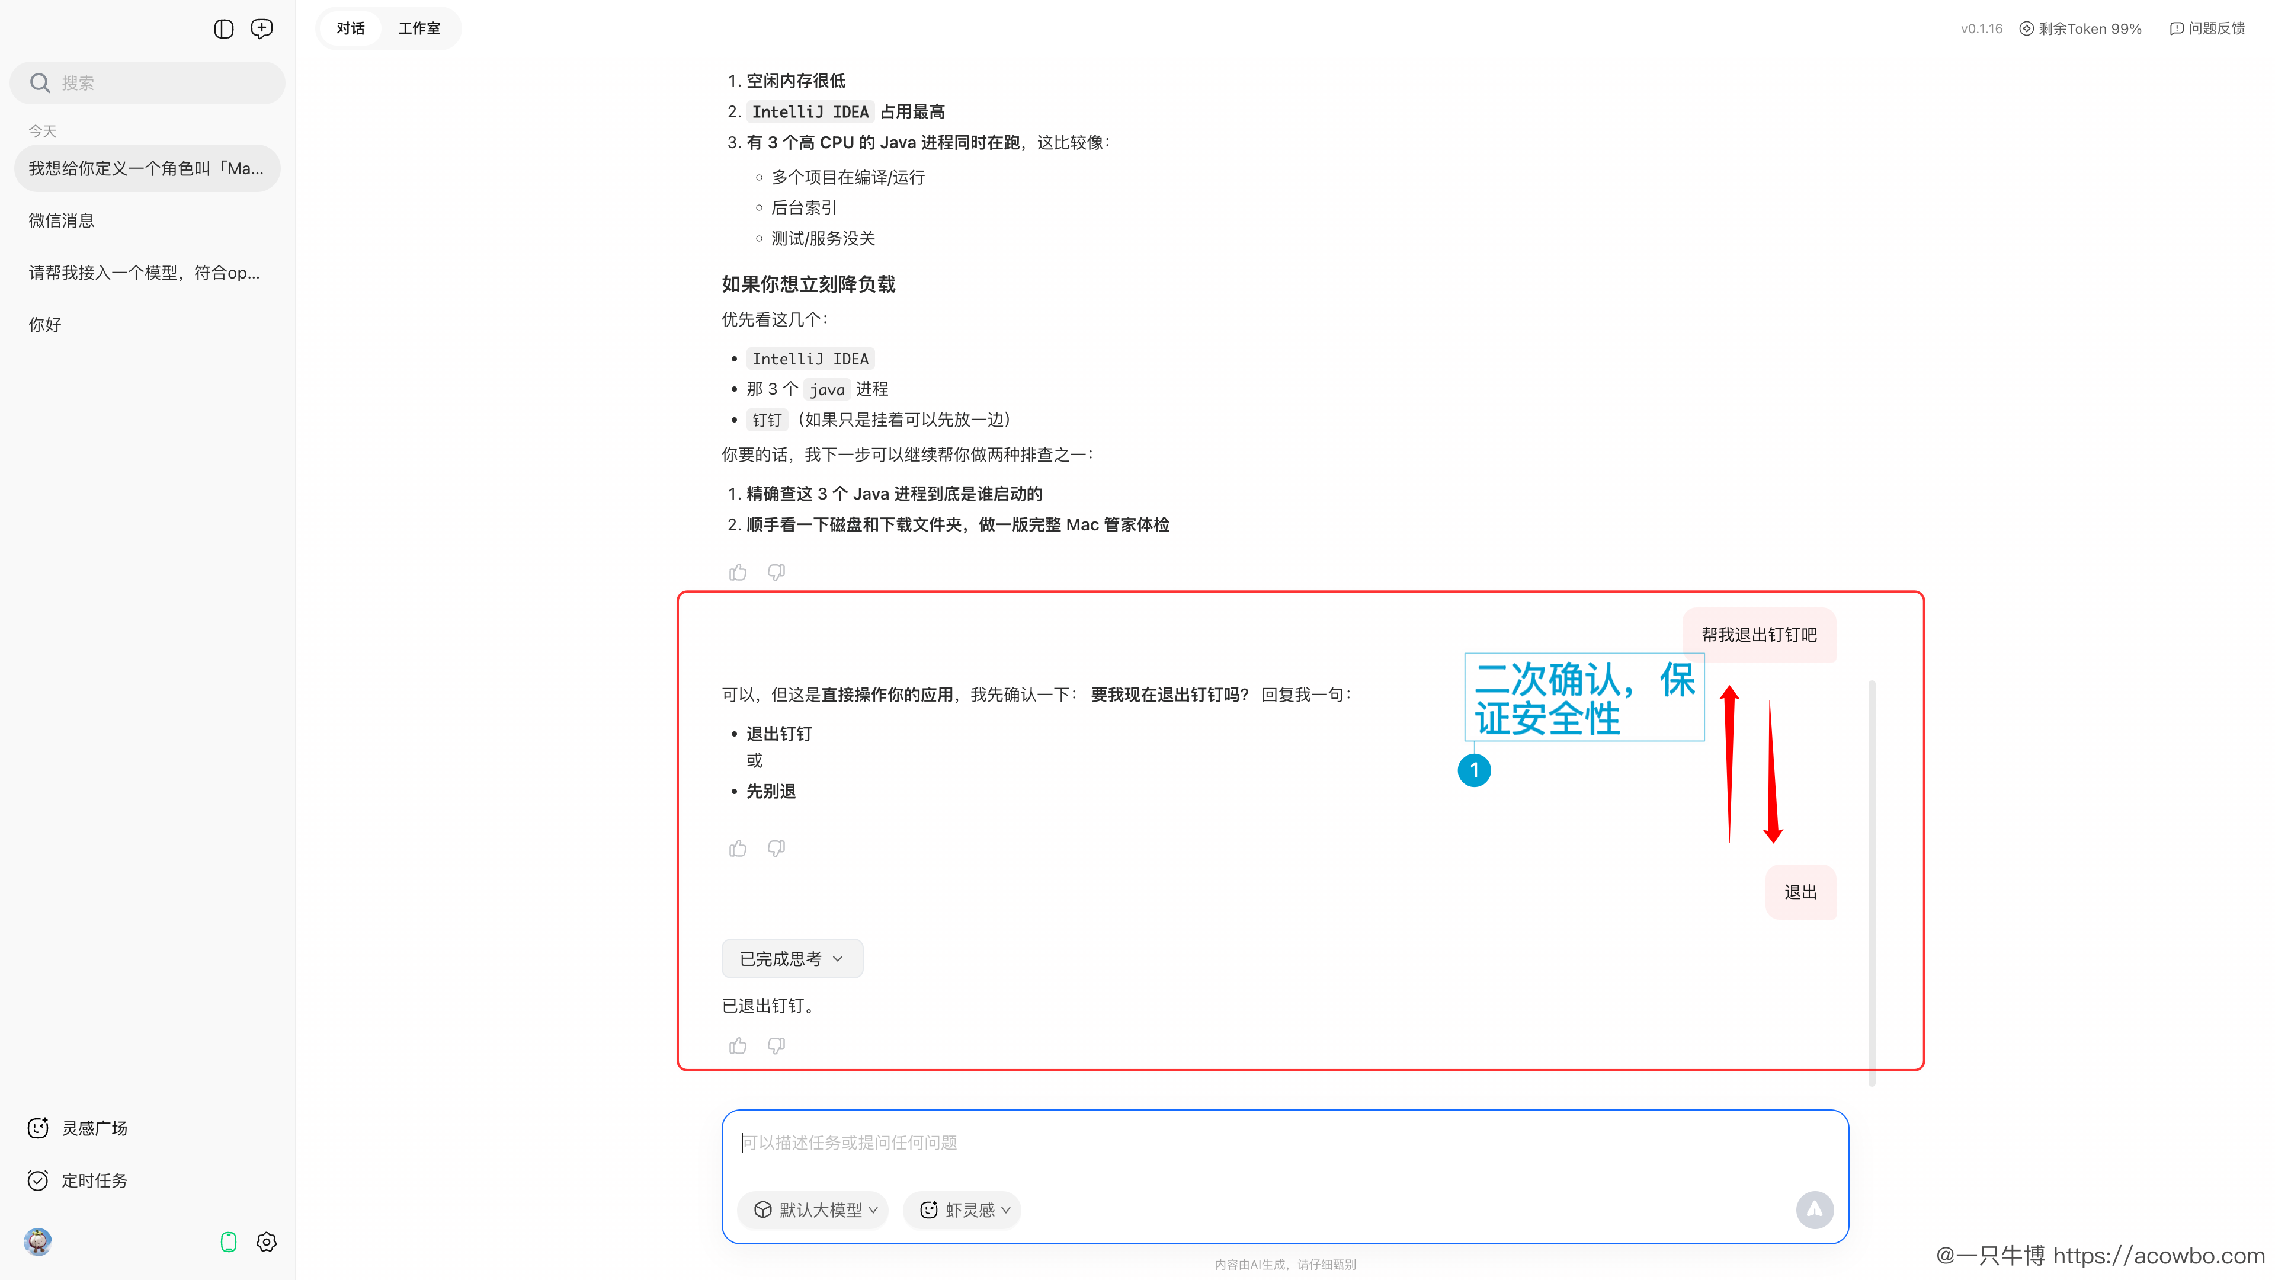This screenshot has width=2275, height=1280.
Task: Switch to the 工作室 tab
Action: click(419, 27)
